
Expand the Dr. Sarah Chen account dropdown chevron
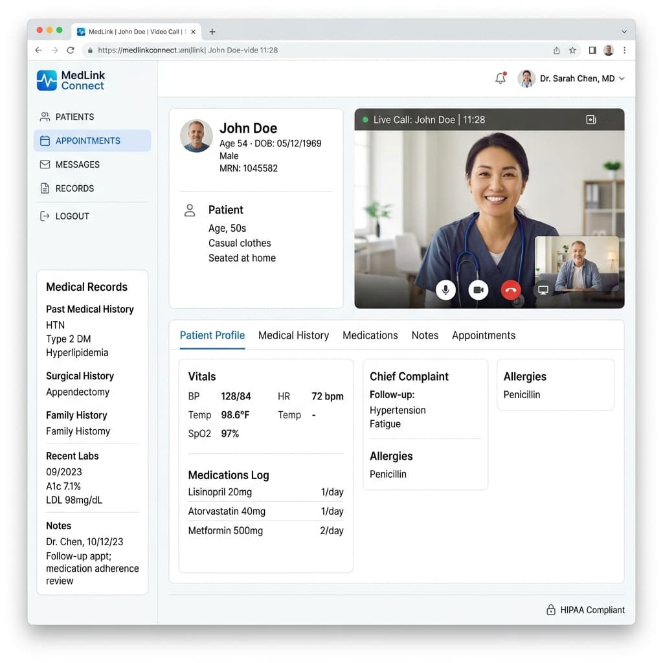(x=622, y=78)
